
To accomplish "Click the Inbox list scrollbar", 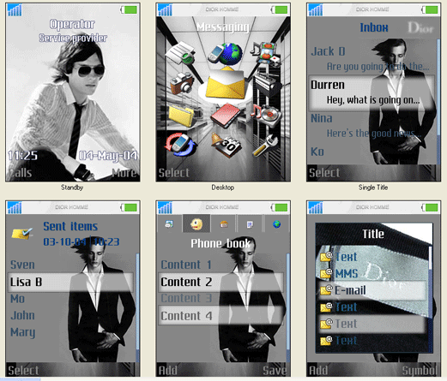I will tap(438, 101).
